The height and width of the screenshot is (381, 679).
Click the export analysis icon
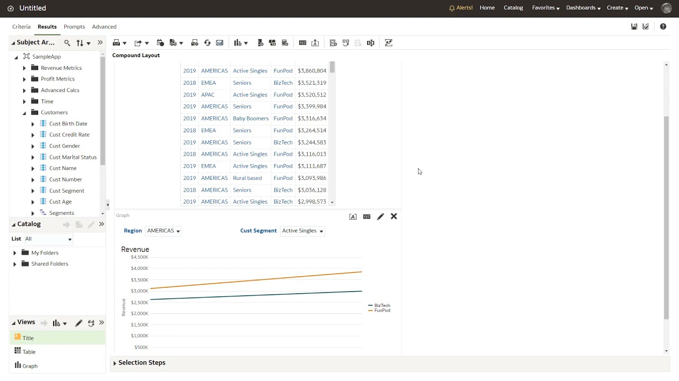coord(138,43)
